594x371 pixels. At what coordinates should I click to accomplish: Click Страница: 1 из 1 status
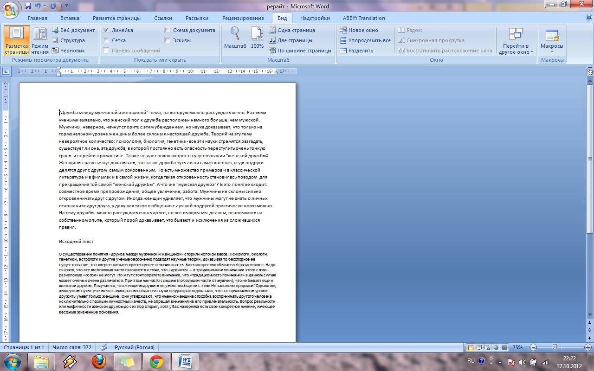(24, 347)
